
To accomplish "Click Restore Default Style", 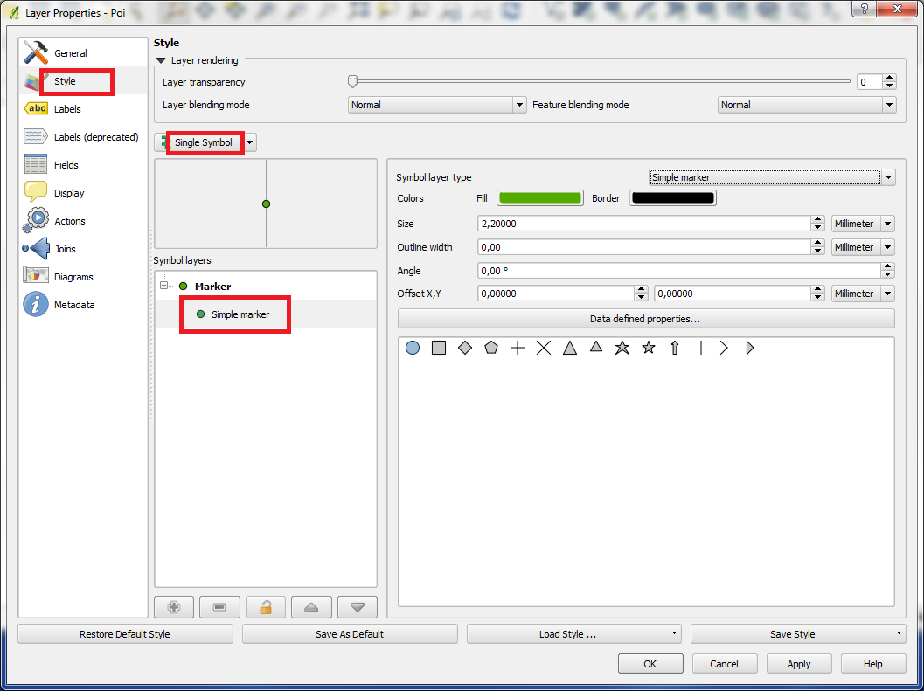I will (125, 634).
